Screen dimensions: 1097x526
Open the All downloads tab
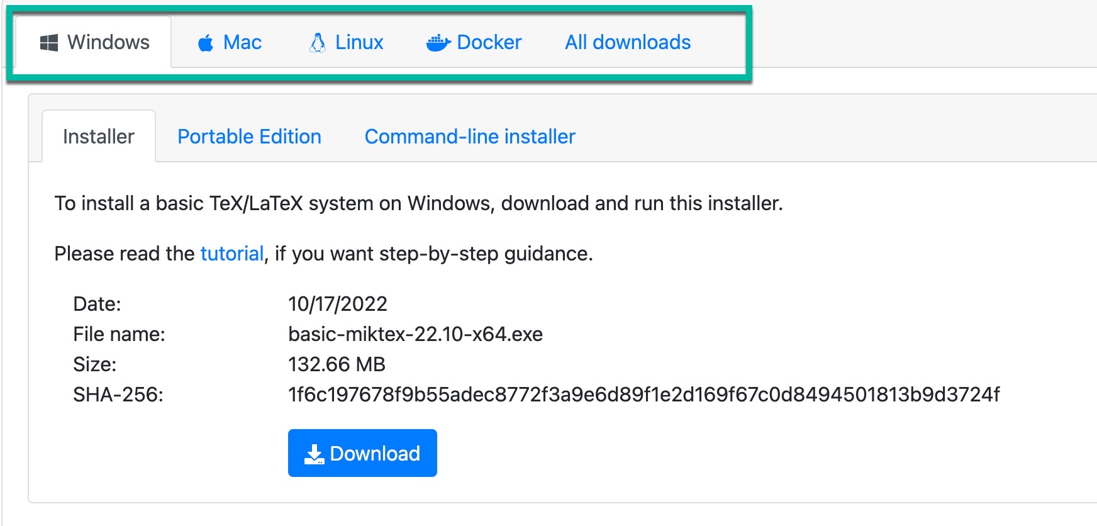coord(627,43)
